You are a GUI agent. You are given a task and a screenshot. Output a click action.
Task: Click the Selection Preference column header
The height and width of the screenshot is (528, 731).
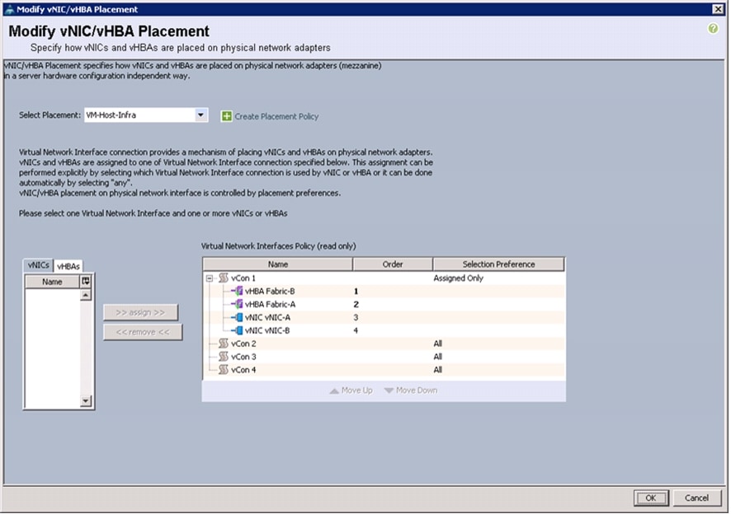click(x=498, y=264)
